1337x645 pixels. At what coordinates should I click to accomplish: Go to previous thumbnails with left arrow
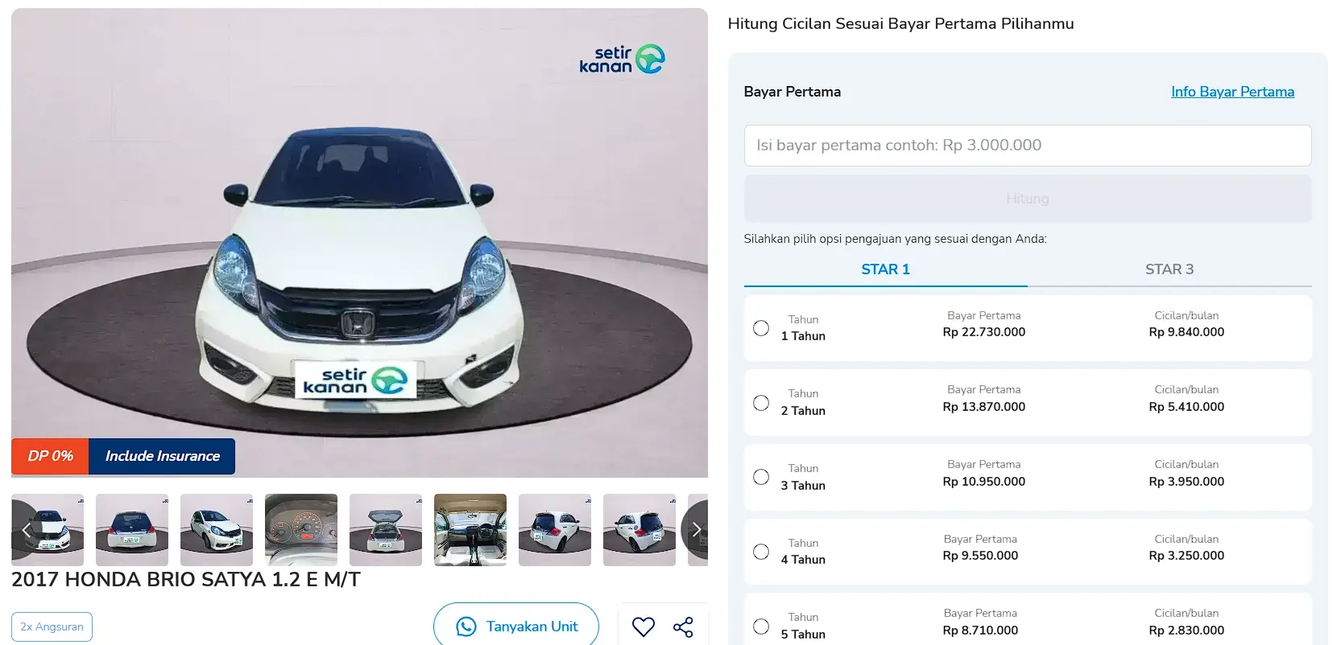coord(26,529)
